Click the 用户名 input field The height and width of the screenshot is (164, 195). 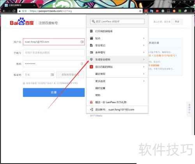click(x=54, y=42)
